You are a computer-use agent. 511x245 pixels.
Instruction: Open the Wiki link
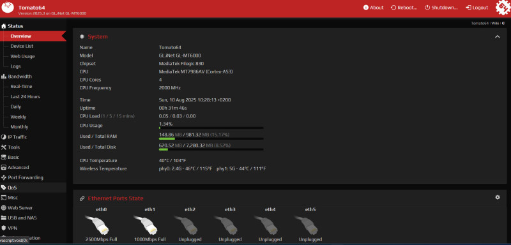pyautogui.click(x=495, y=23)
